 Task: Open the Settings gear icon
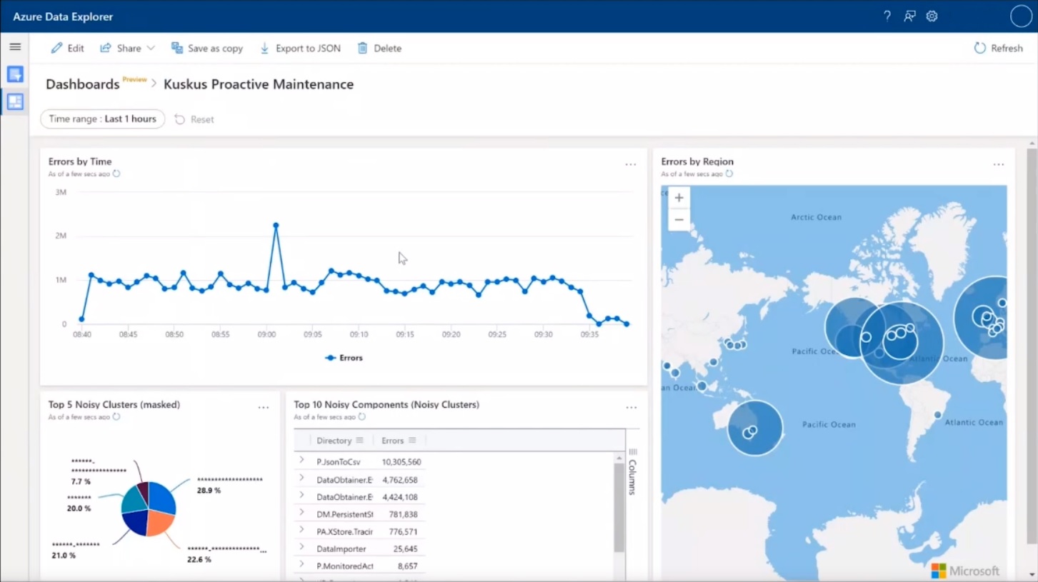click(x=932, y=16)
